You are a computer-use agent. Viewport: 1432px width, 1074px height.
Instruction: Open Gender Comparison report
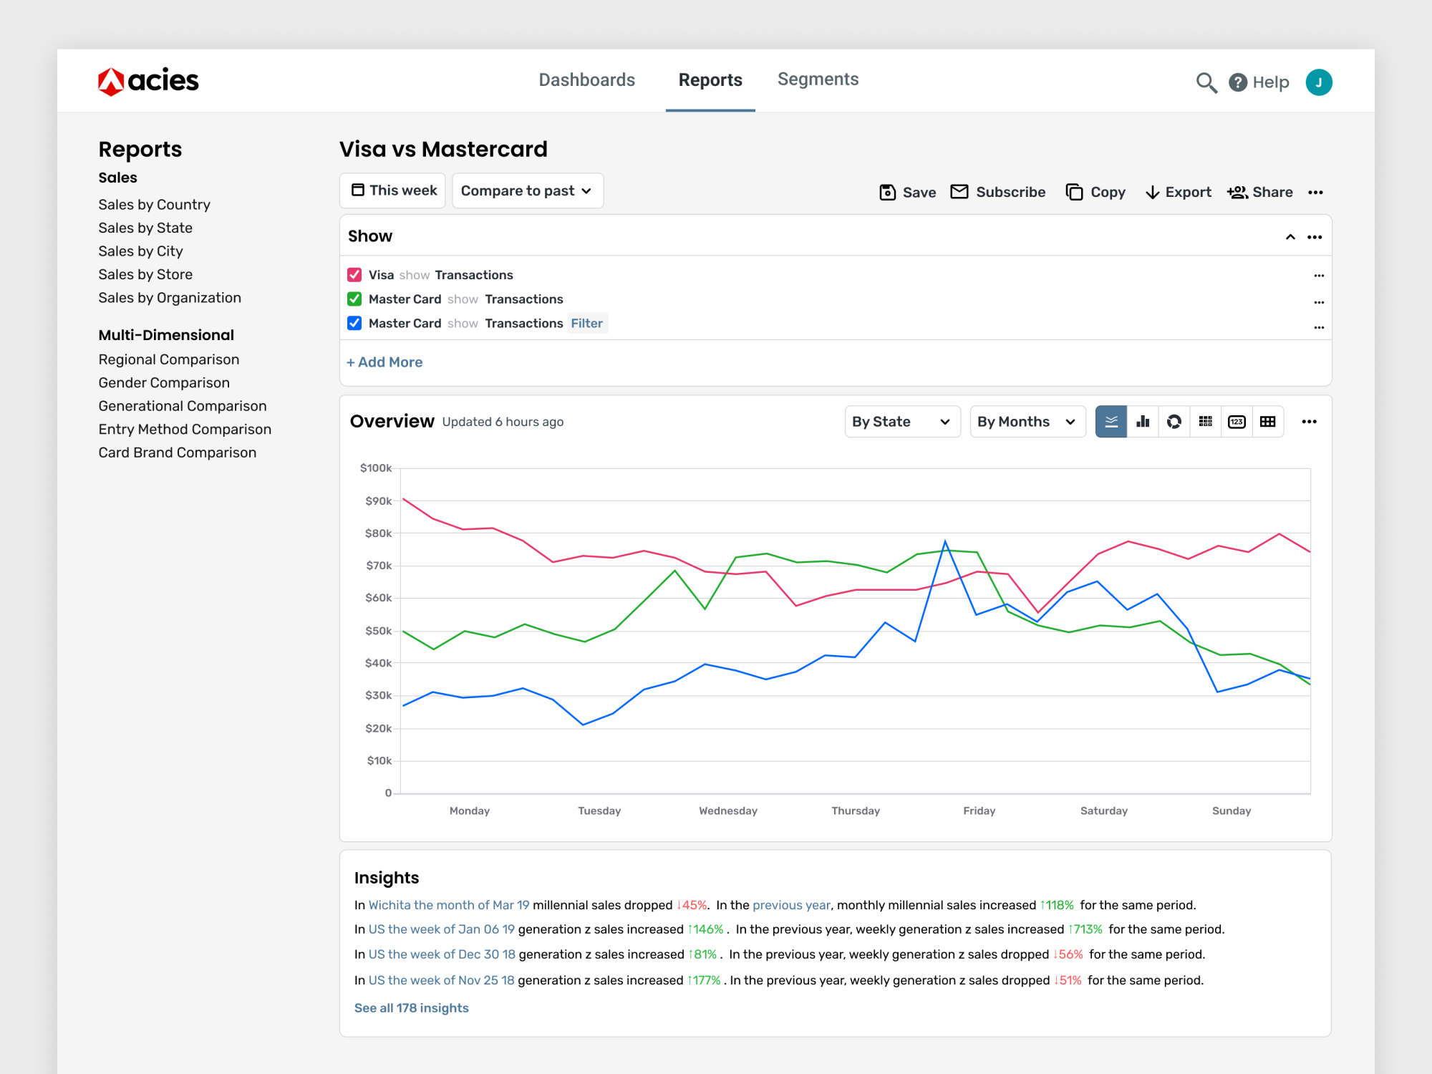(164, 383)
